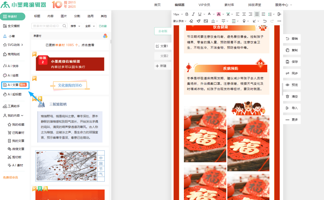
Task: Click the 预览 preview button
Action: pos(292,85)
